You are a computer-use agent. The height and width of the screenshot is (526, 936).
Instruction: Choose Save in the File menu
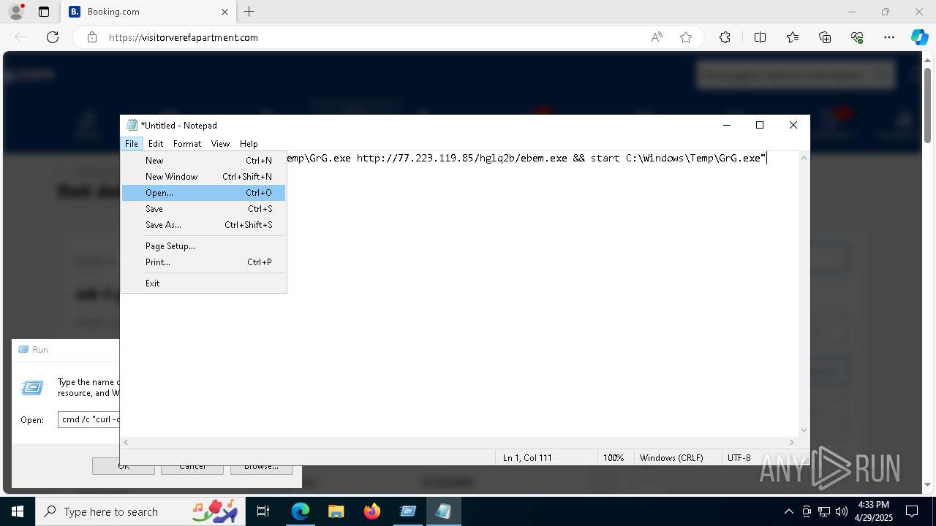(203, 209)
